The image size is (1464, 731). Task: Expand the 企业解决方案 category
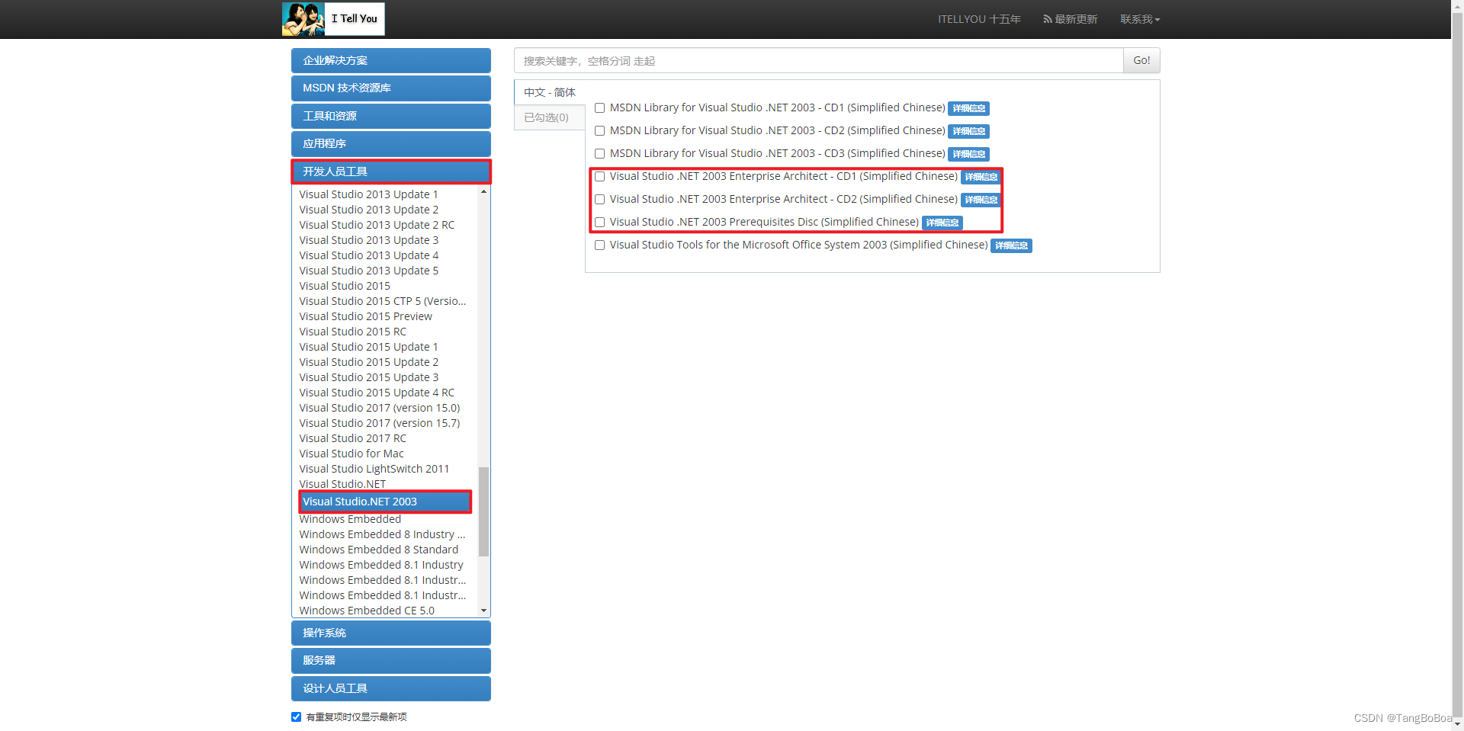(x=391, y=60)
